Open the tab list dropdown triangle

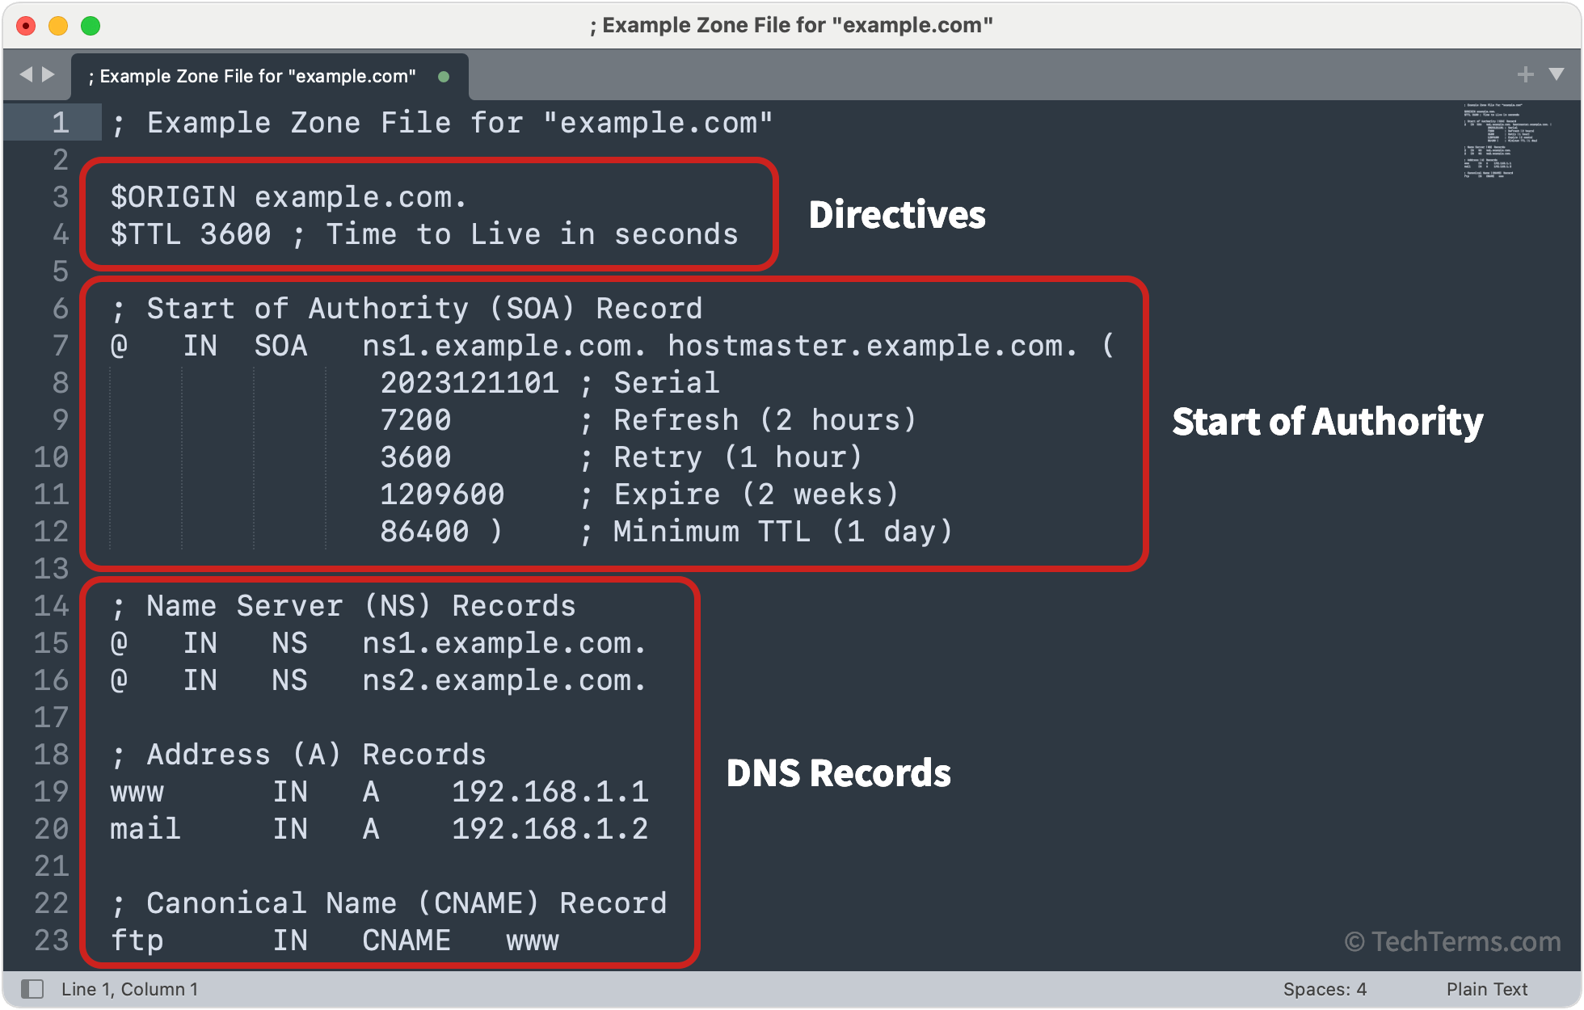click(x=1557, y=74)
